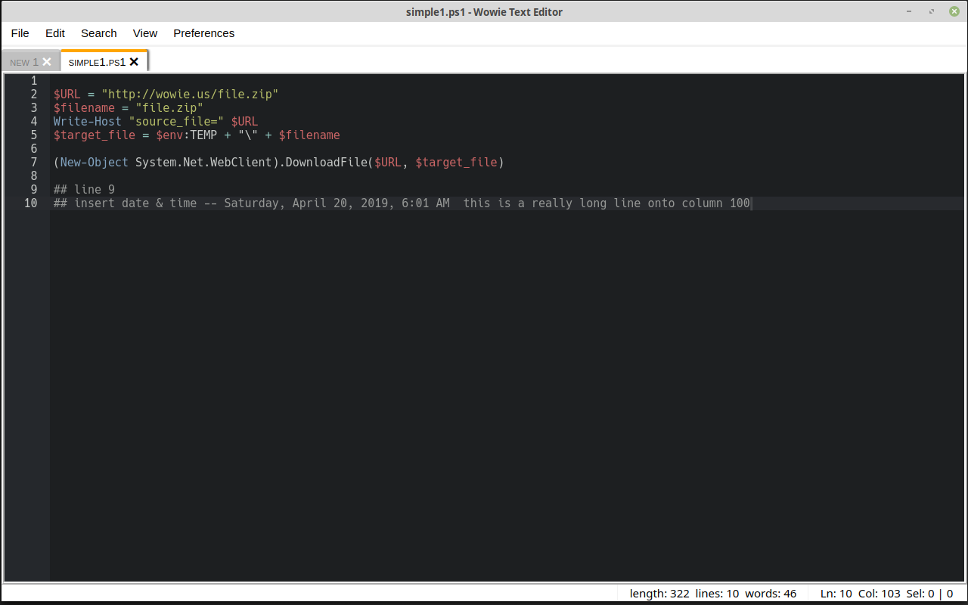Screen dimensions: 968x605
Task: Click $target_file at start of line 5
Action: pyautogui.click(x=94, y=135)
